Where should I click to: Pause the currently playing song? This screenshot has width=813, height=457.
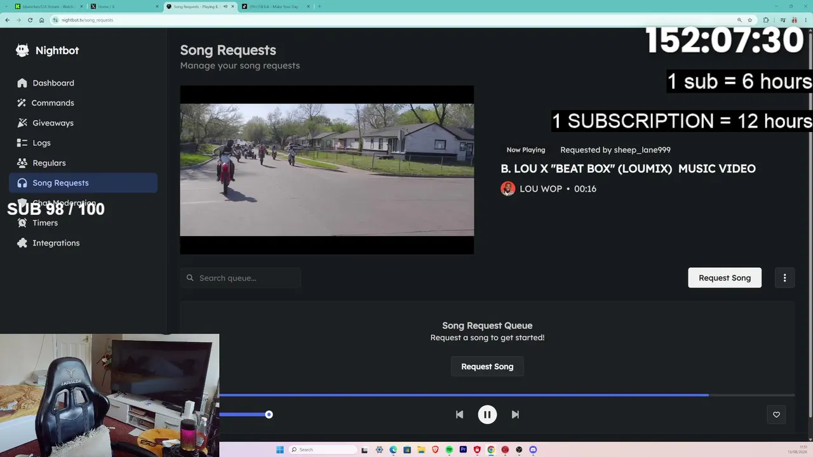pyautogui.click(x=487, y=414)
